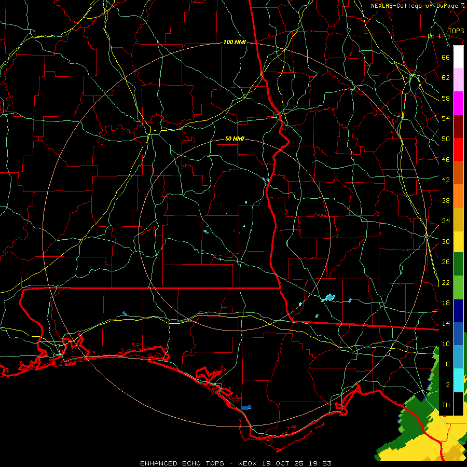The width and height of the screenshot is (467, 467).
Task: Click the bright red legend swatch
Action: point(458,149)
